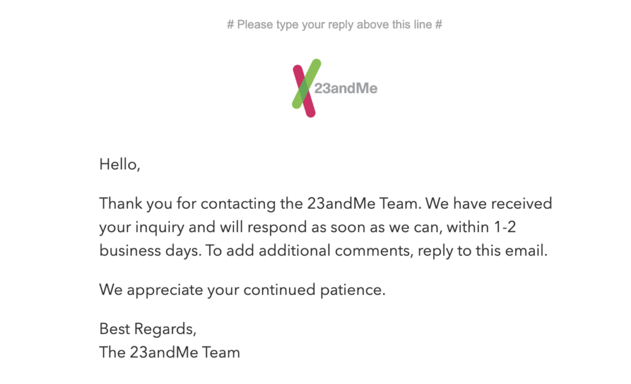The width and height of the screenshot is (631, 384).
Task: Click "We appreciate your continued patience." line
Action: coord(242,290)
